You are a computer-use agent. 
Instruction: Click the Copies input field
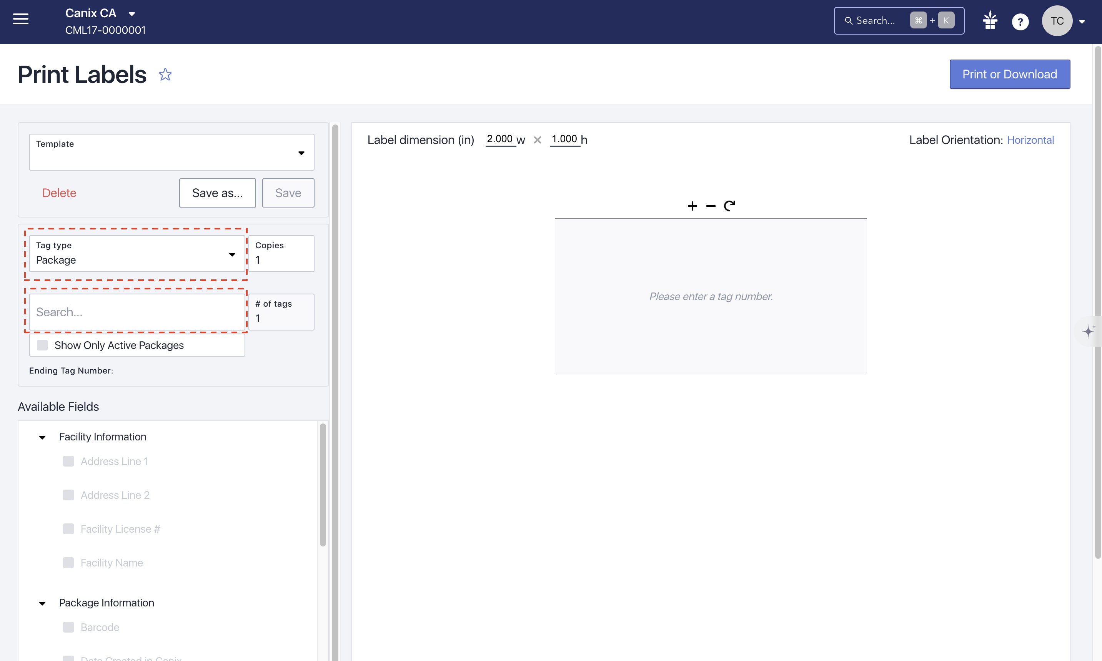[281, 253]
